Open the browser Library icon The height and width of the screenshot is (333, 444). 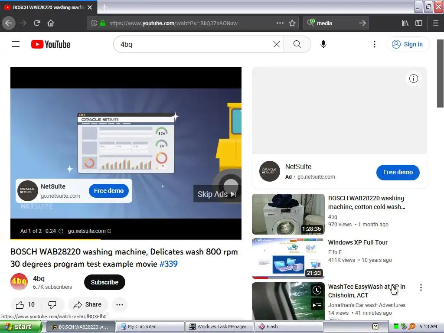(x=405, y=23)
